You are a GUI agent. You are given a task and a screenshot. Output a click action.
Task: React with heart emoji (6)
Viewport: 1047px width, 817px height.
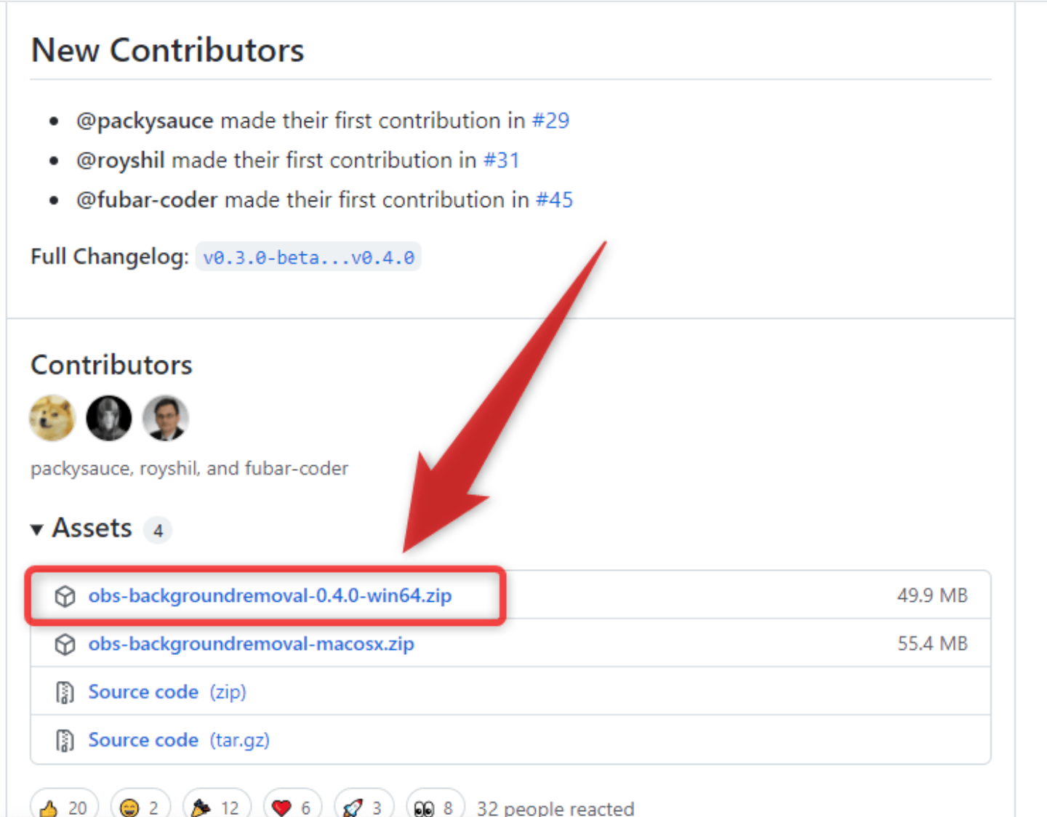click(x=292, y=807)
